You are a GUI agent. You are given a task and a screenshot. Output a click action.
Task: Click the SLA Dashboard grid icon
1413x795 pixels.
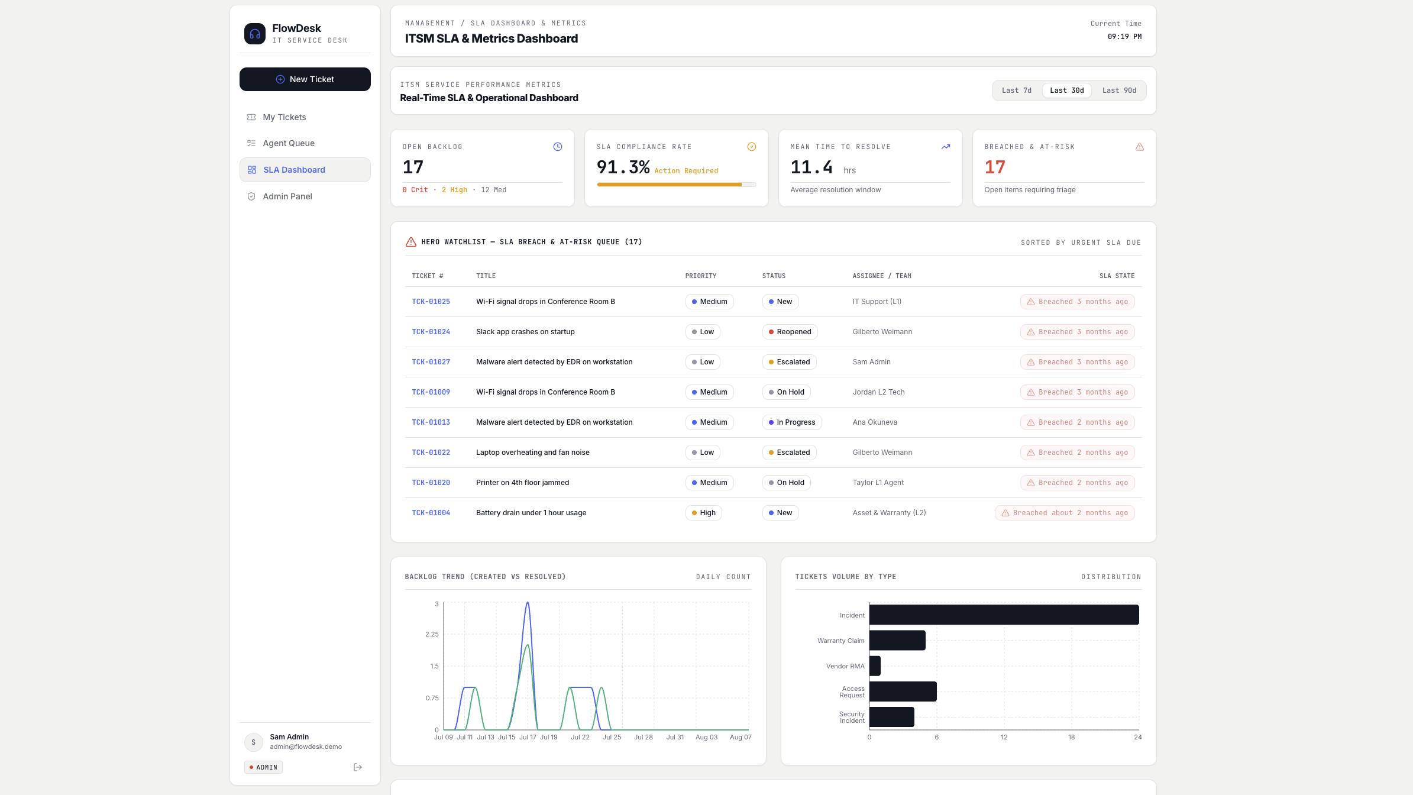tap(252, 170)
